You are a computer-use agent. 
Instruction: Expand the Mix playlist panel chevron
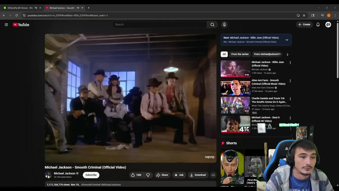coord(287,40)
